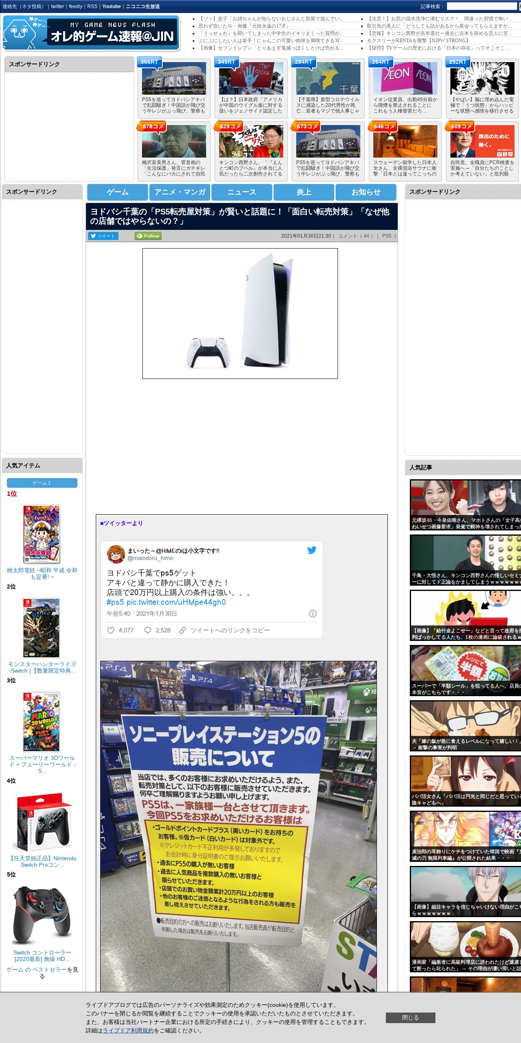Select the ゲーム1 tab in 人気アイテム
Screen dimensions: 521x1043
42,483
